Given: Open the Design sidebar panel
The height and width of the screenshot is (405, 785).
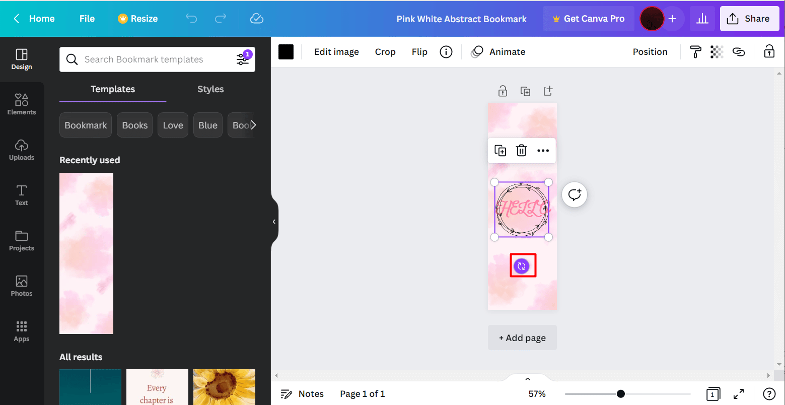Looking at the screenshot, I should pos(22,59).
